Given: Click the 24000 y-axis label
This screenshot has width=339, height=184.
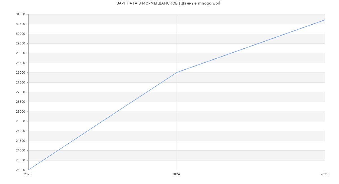Looking at the screenshot, I should tap(20, 150).
